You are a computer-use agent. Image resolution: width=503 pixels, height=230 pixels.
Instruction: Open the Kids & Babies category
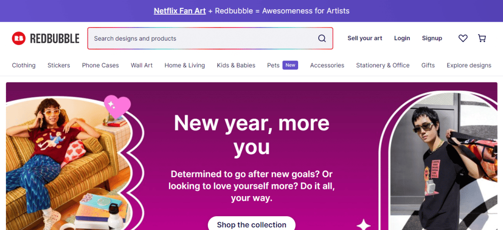point(236,65)
